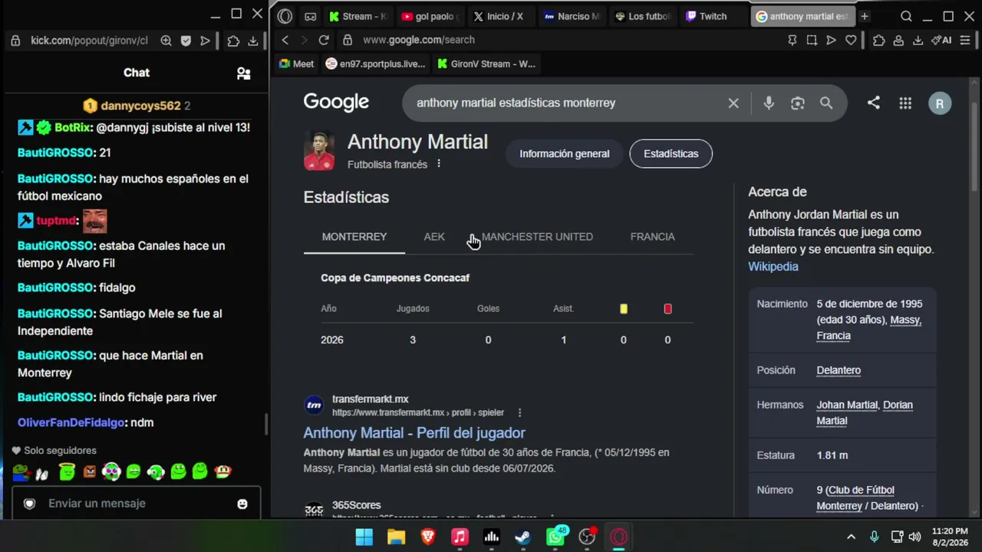Open transfermarkt result options menu

click(519, 412)
